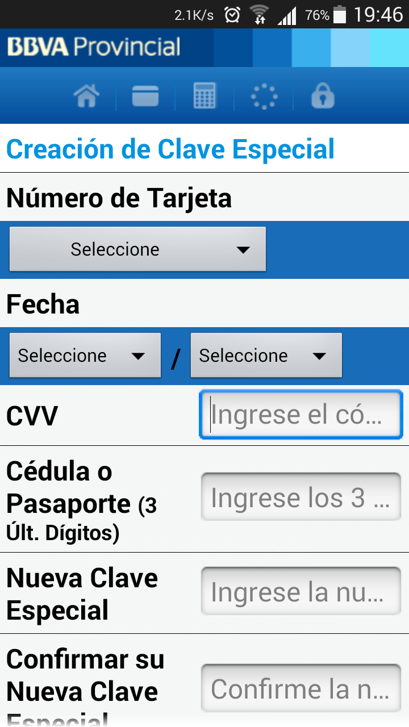Tap the Creación de Clave Especial heading

(170, 149)
